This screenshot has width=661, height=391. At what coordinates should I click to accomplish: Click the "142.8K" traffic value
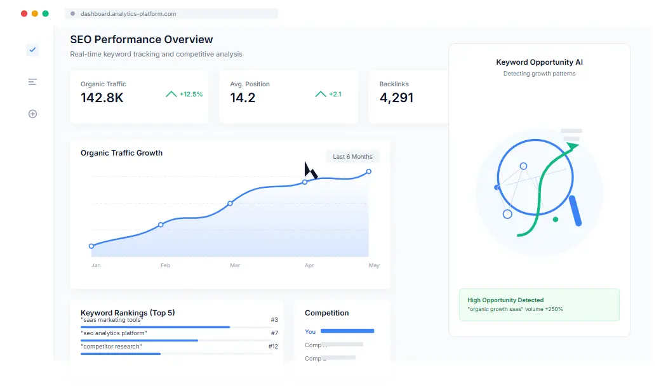[x=102, y=98]
